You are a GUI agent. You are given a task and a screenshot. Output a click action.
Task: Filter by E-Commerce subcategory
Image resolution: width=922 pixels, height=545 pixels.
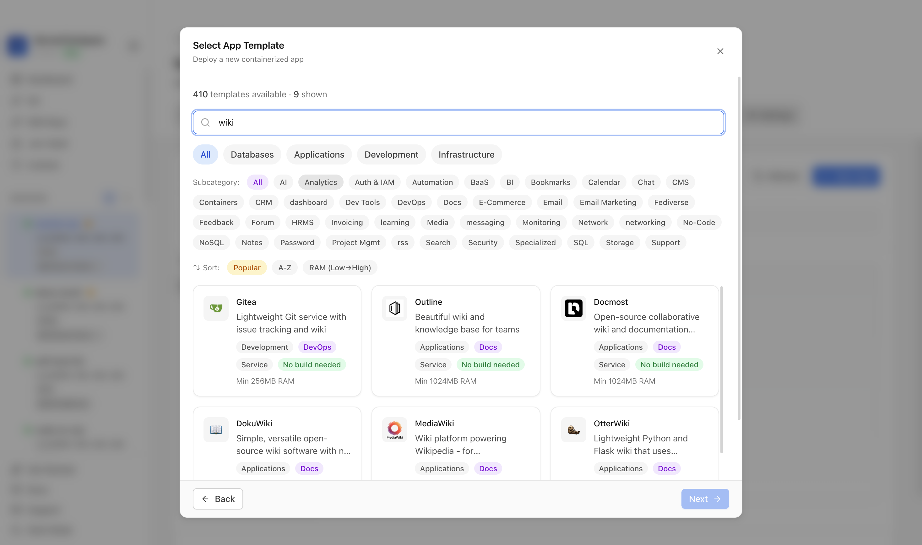pos(502,202)
